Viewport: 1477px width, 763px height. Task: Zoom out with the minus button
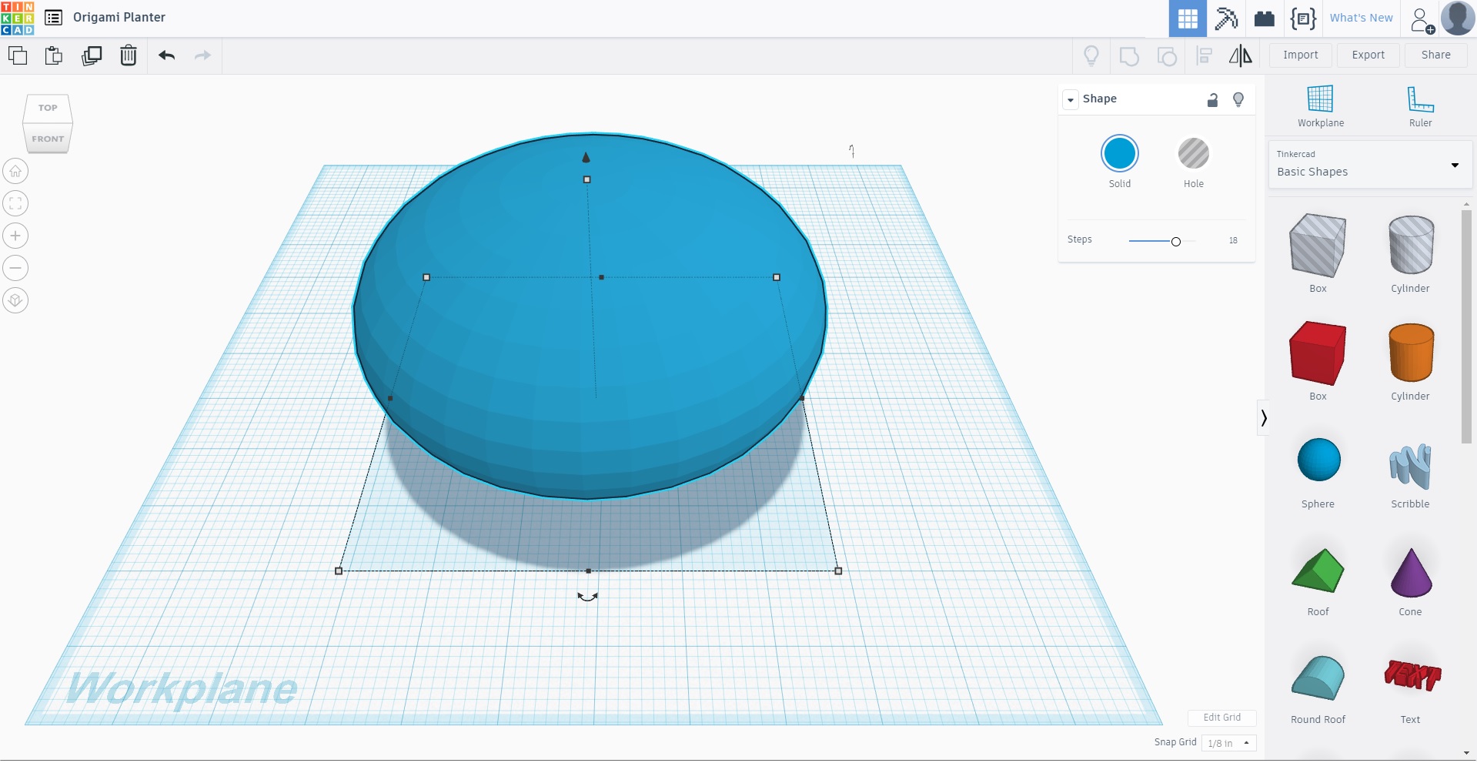point(15,268)
